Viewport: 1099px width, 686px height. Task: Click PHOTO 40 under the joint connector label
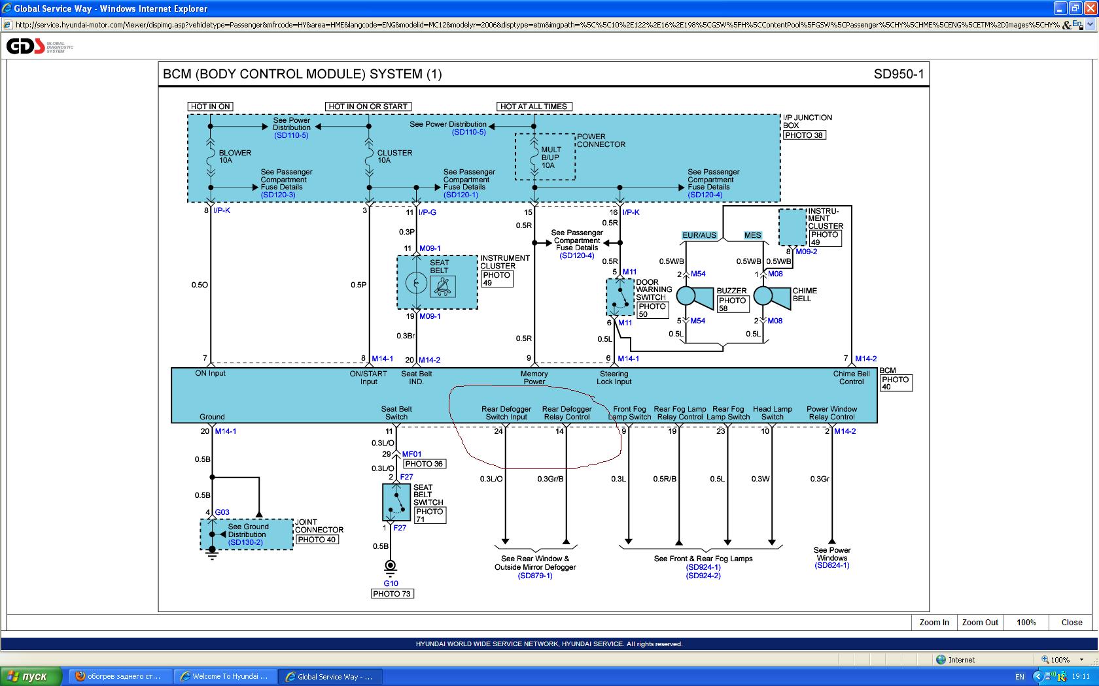click(x=317, y=540)
